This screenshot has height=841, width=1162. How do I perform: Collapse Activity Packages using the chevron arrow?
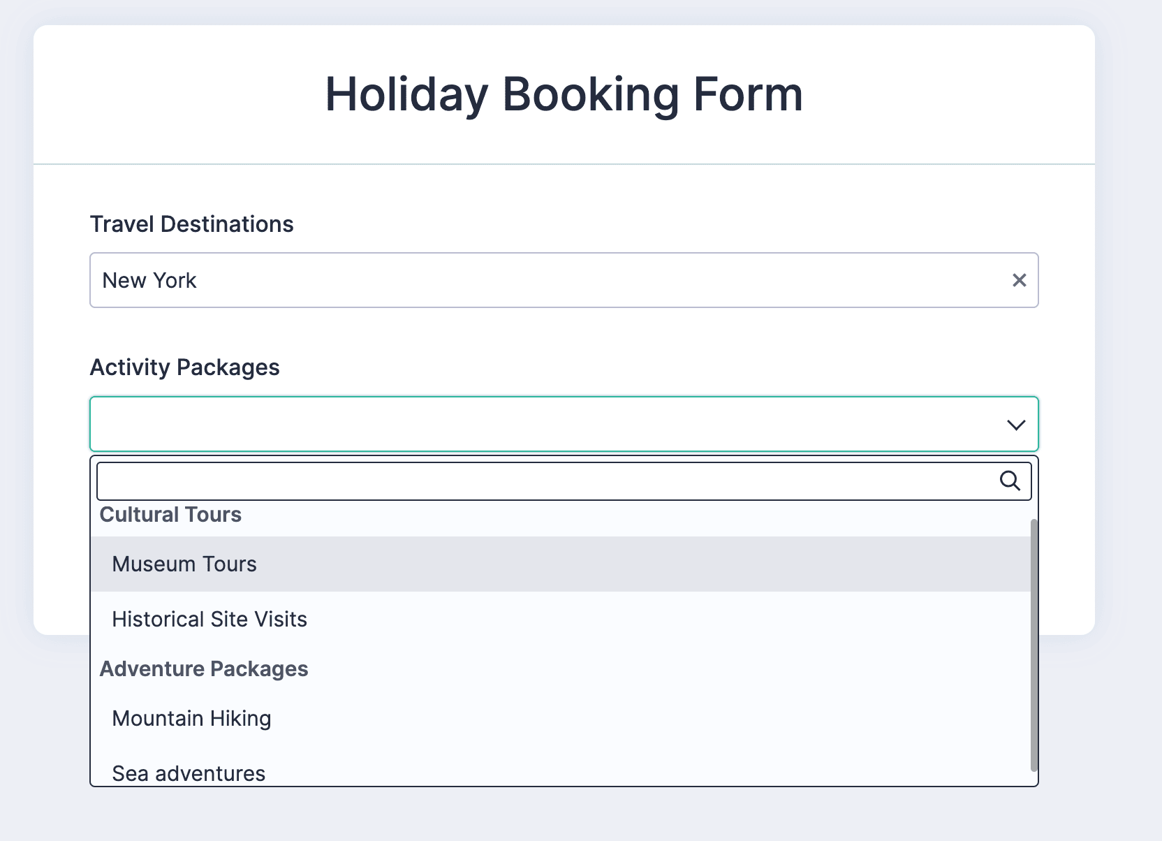point(1015,425)
